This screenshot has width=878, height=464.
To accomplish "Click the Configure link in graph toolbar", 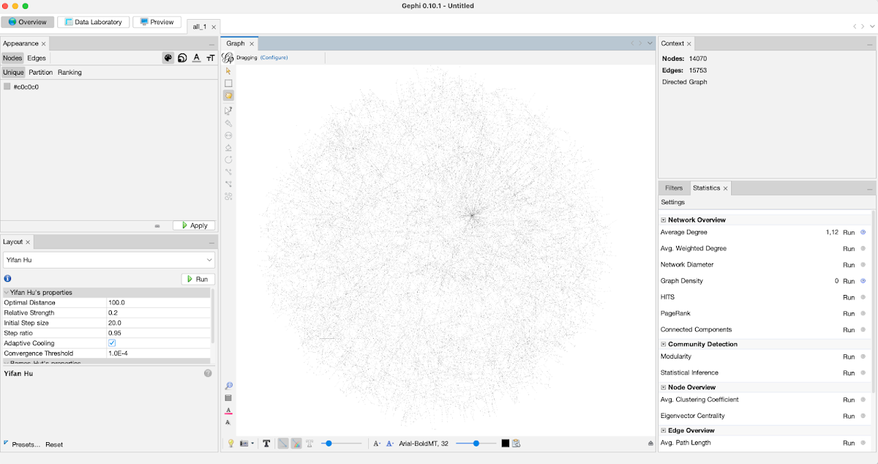I will [274, 57].
